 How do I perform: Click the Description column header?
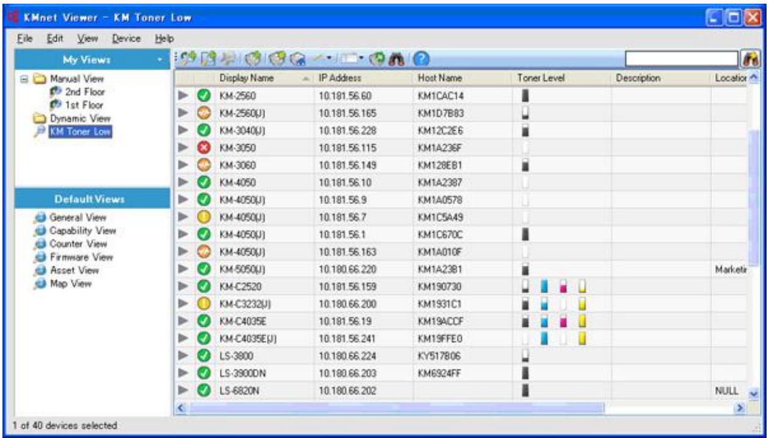pos(661,79)
